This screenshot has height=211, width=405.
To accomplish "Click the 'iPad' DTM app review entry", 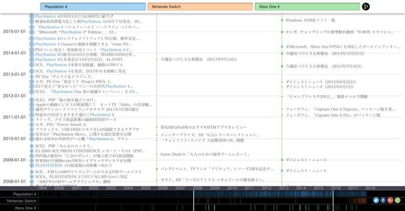I will (x=204, y=127).
